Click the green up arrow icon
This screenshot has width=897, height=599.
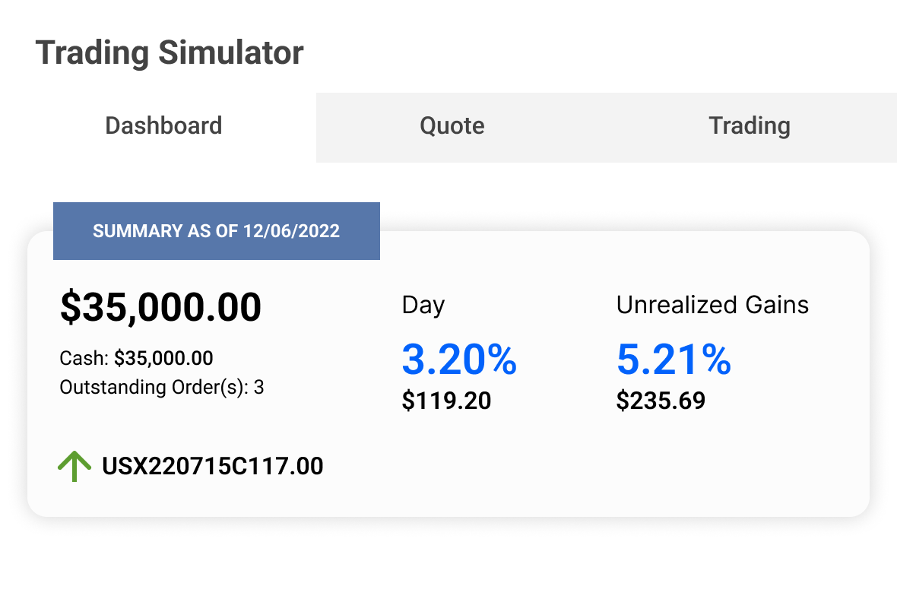click(x=74, y=466)
